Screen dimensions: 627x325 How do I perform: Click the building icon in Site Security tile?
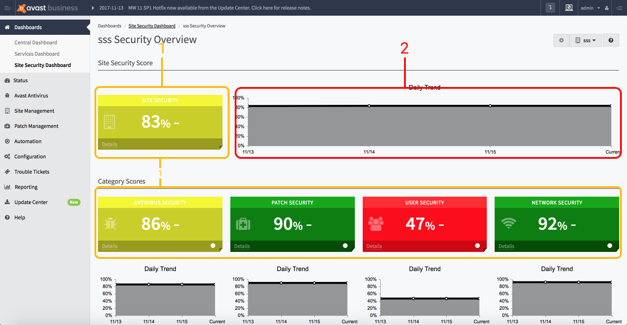point(109,122)
